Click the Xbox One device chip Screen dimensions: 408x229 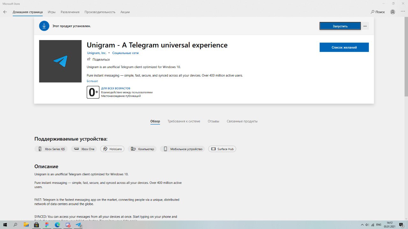coord(84,149)
